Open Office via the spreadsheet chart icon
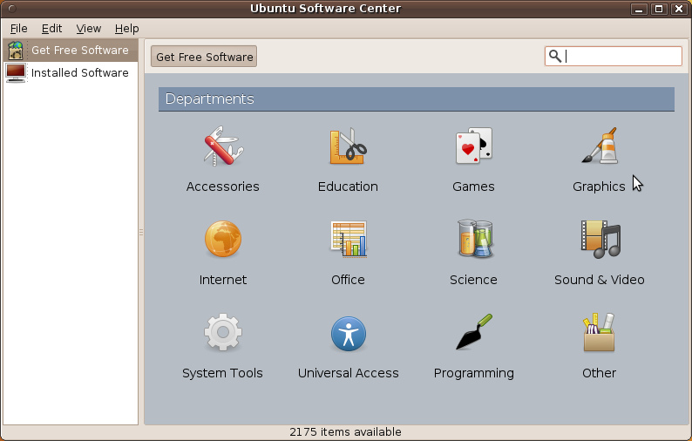The width and height of the screenshot is (692, 441). (349, 239)
